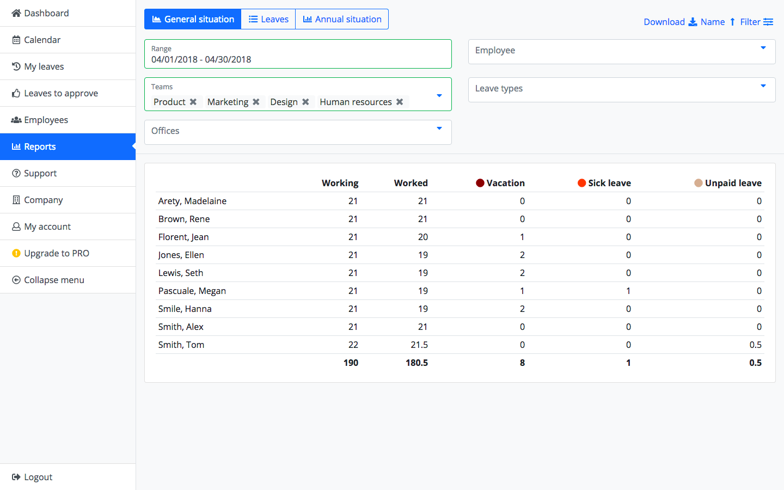Click the Logout icon
Image resolution: width=784 pixels, height=490 pixels.
coord(16,477)
